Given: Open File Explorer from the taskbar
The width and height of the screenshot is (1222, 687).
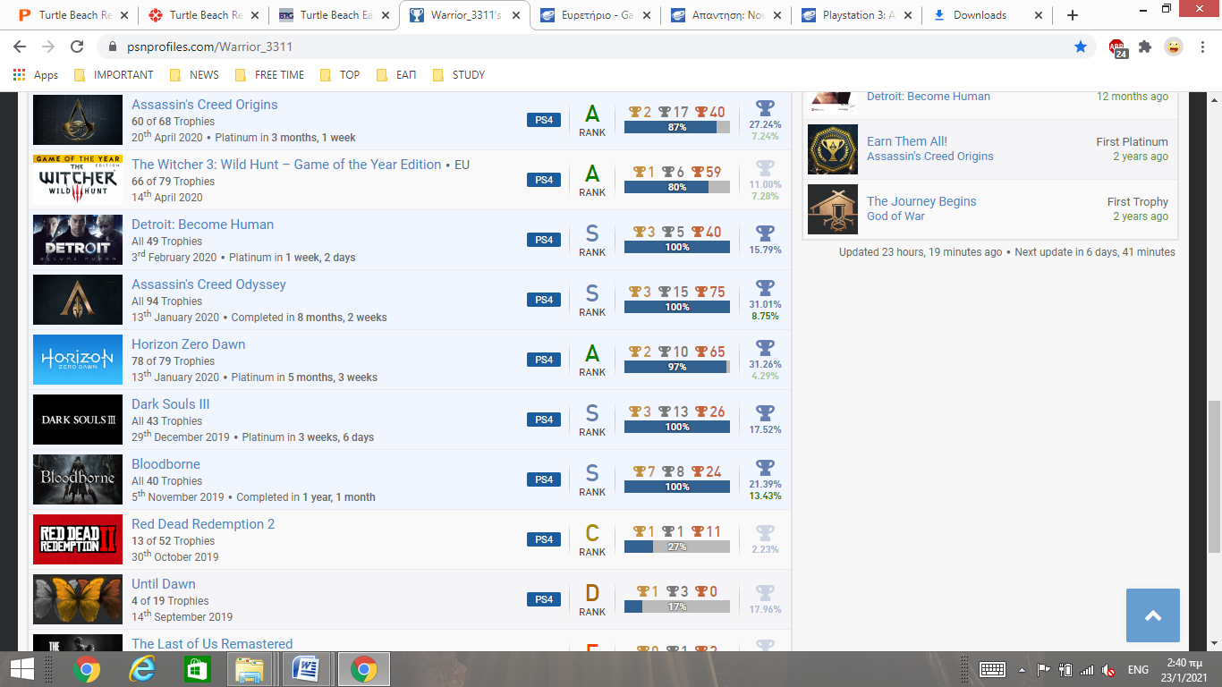Looking at the screenshot, I should tap(250, 669).
